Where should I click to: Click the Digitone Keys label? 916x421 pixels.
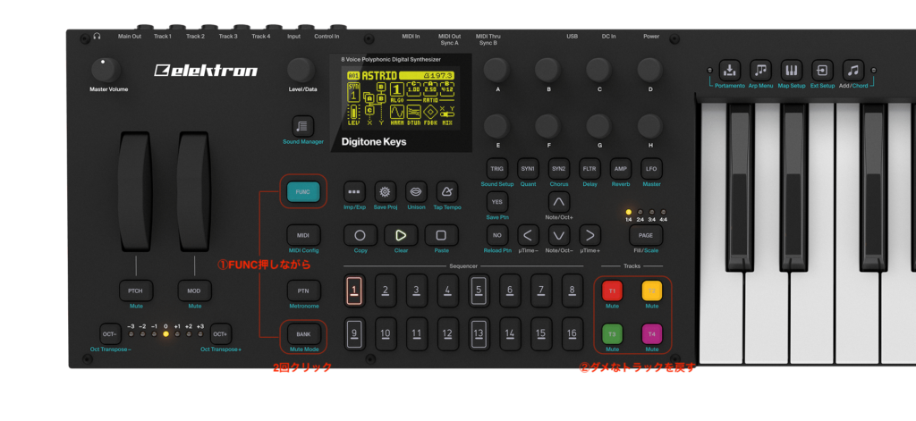pyautogui.click(x=374, y=142)
